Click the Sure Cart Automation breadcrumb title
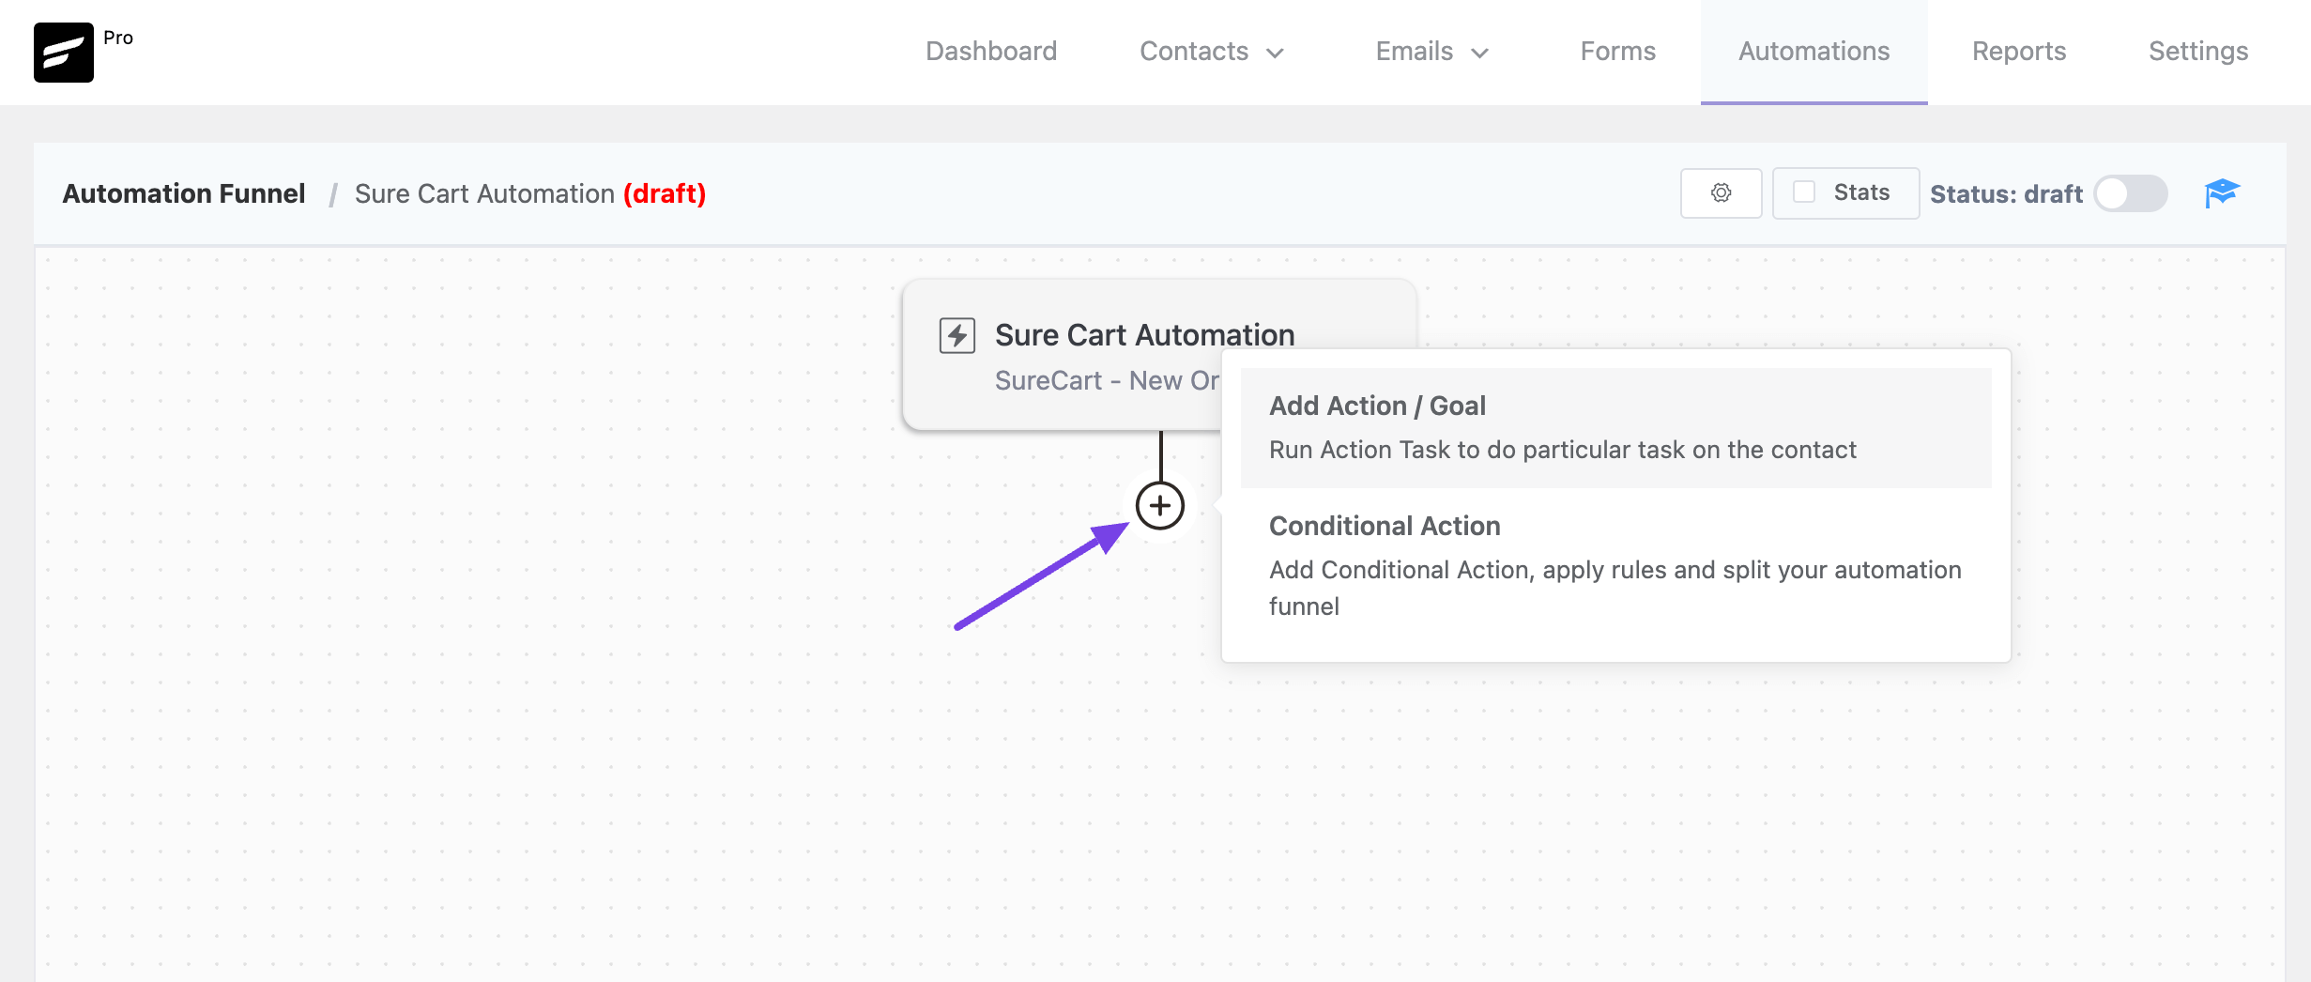Image resolution: width=2311 pixels, height=982 pixels. tap(484, 193)
